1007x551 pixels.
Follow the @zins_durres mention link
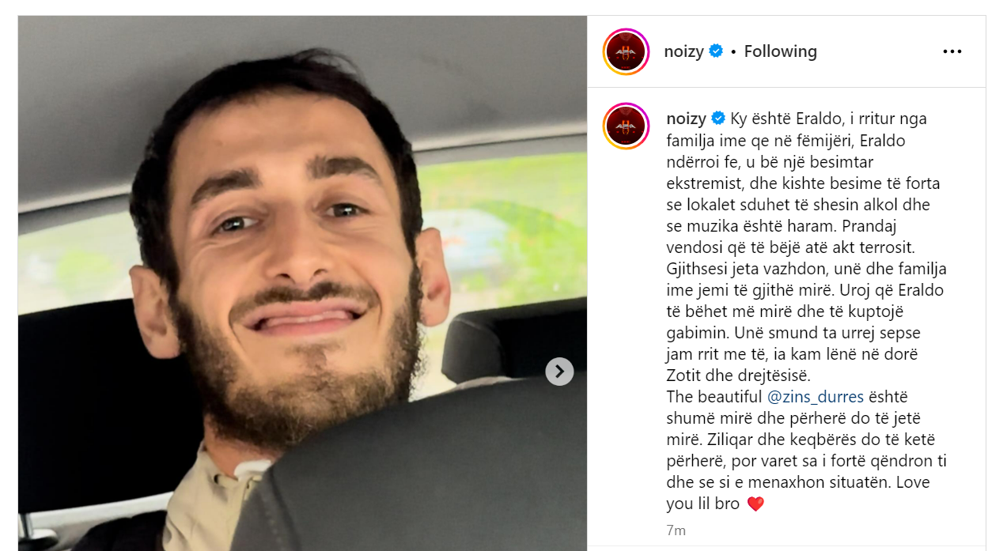pos(815,397)
